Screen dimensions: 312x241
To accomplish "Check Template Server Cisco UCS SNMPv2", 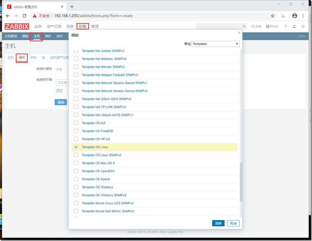I will pos(76,203).
